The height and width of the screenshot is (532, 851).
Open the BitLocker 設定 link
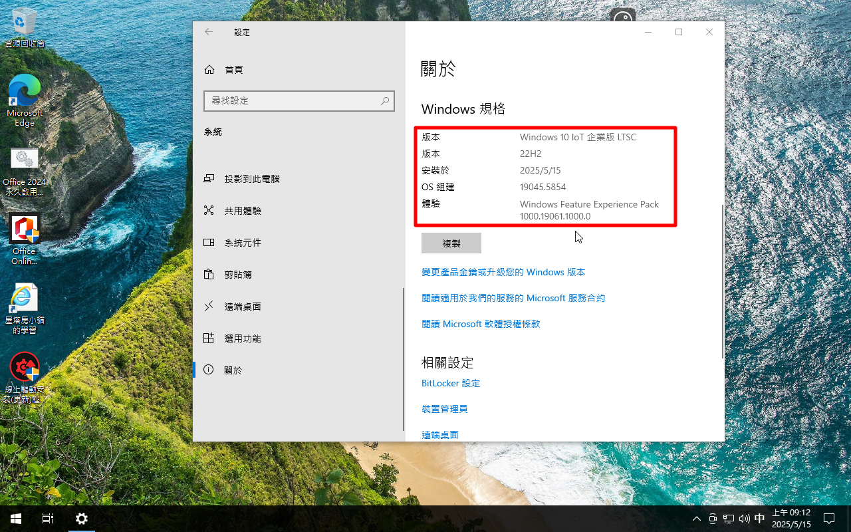click(451, 384)
